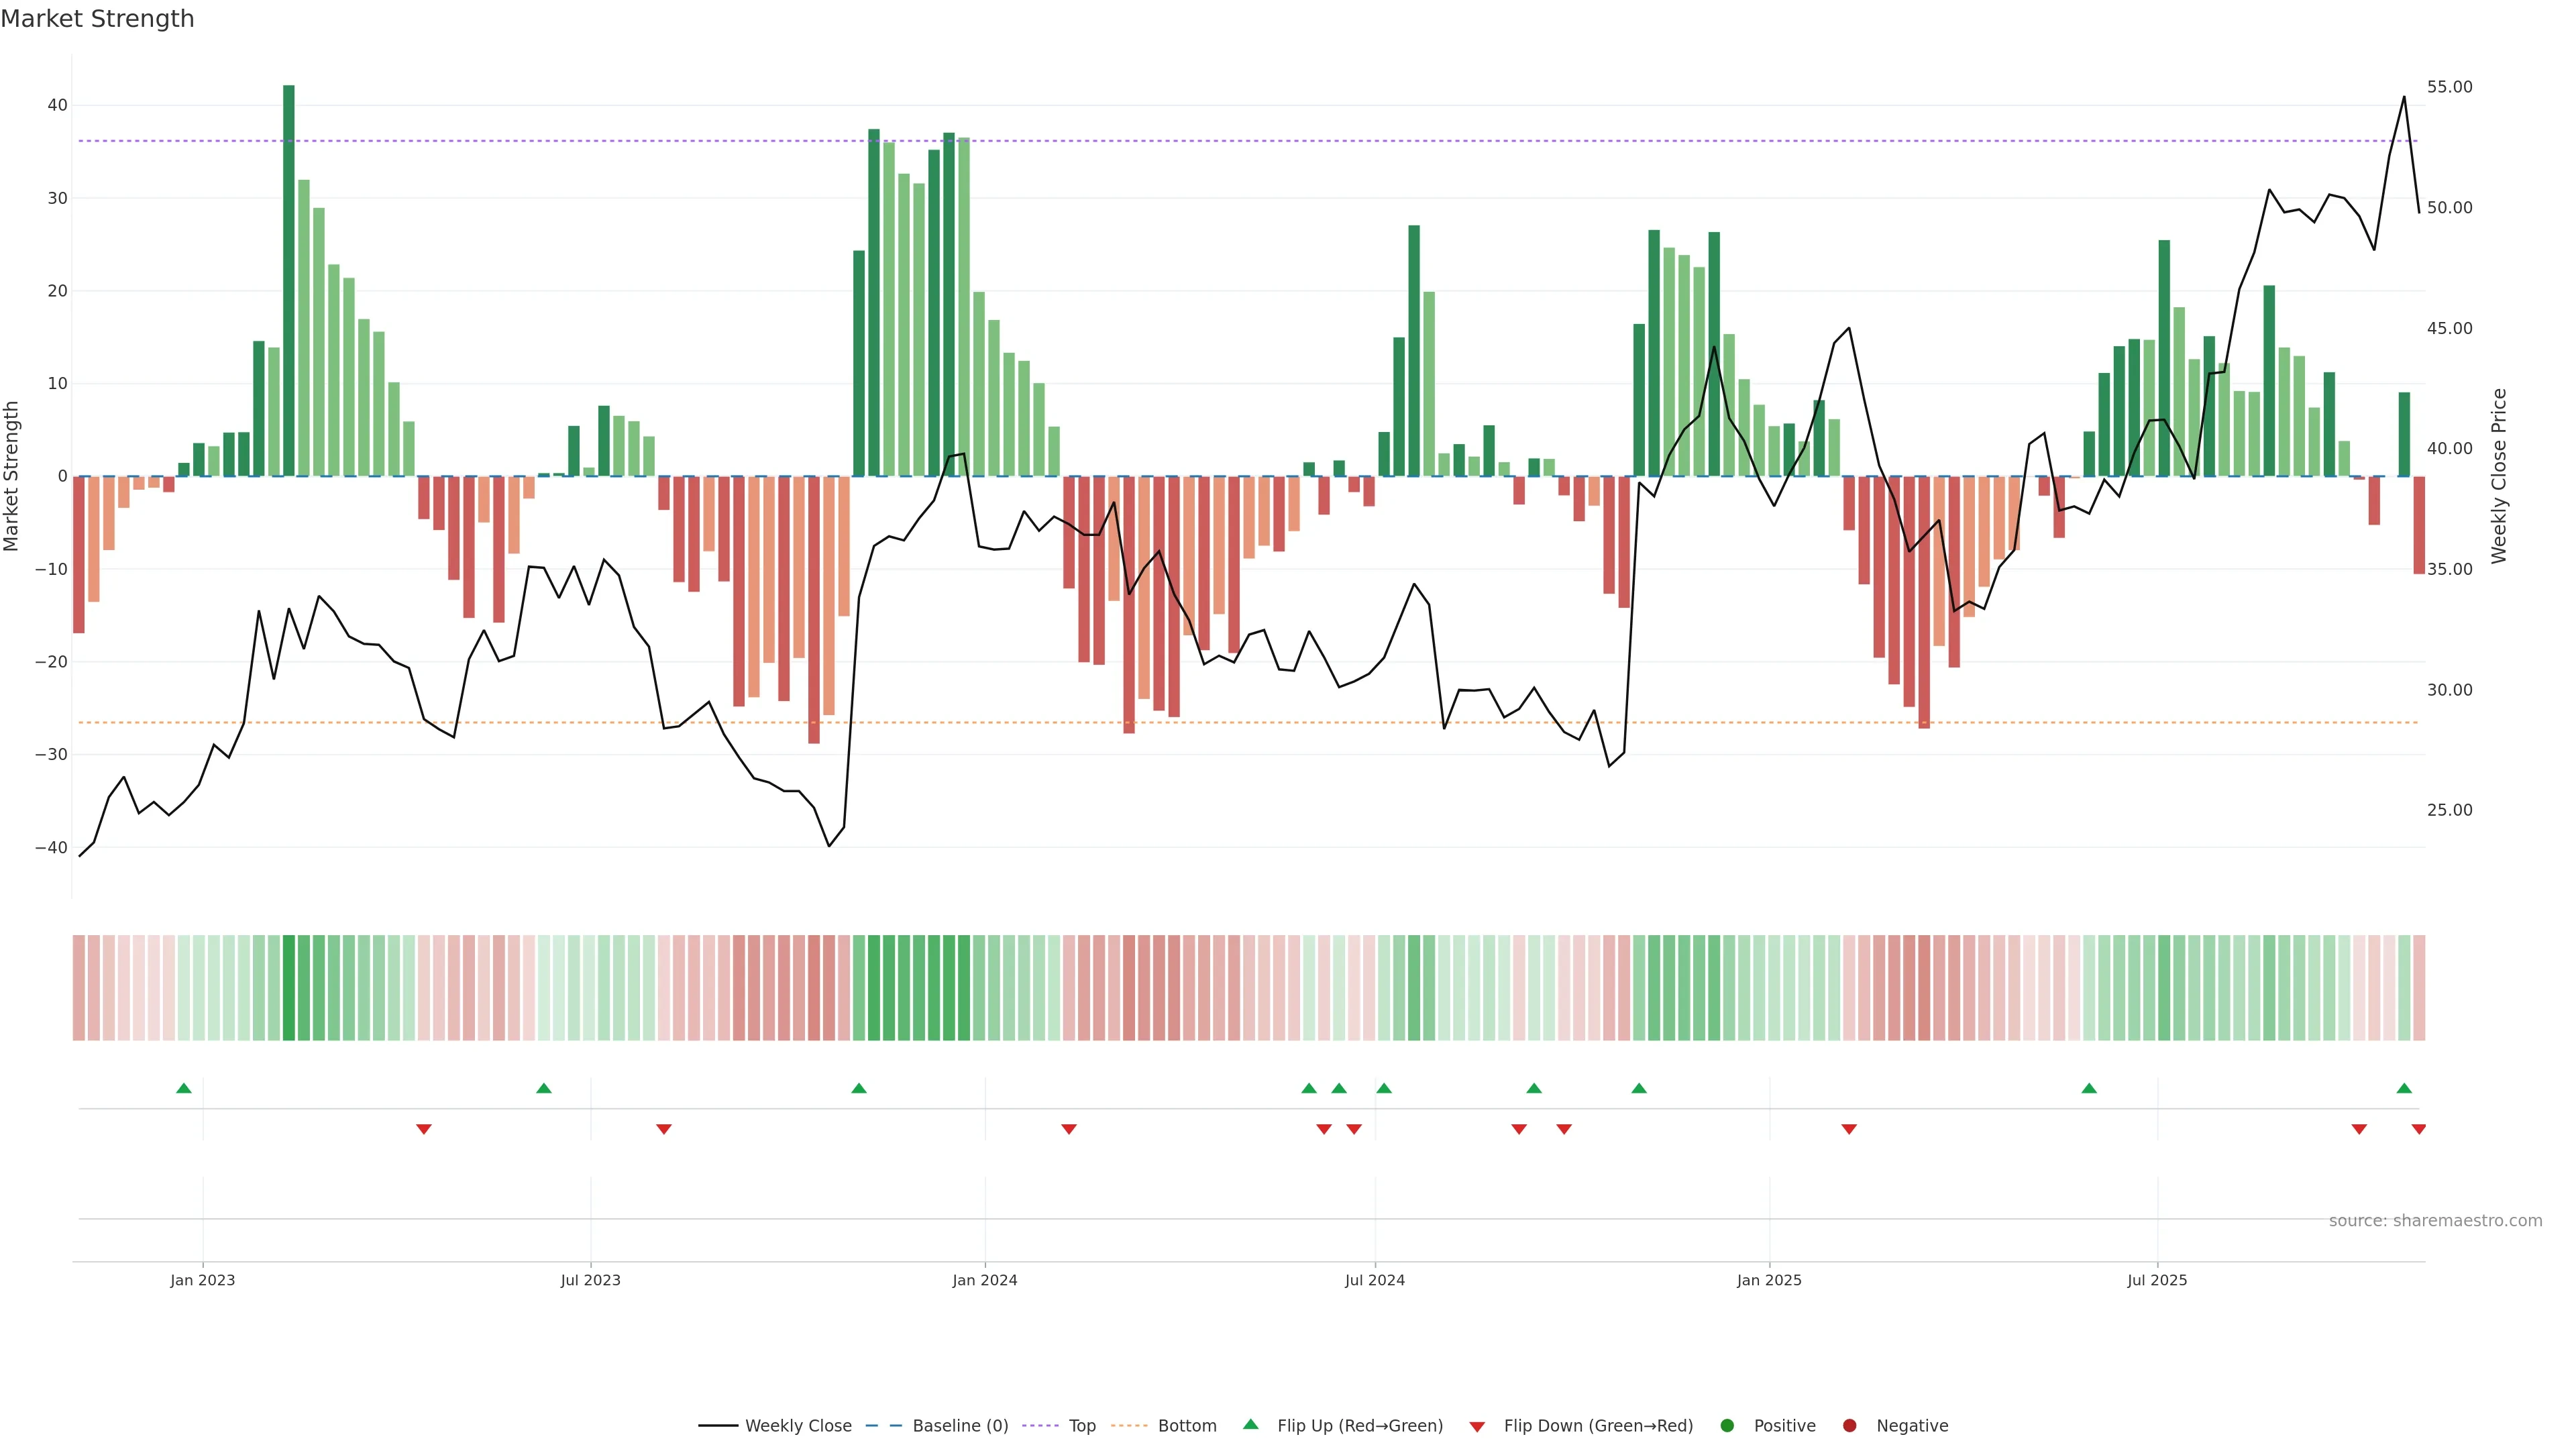The height and width of the screenshot is (1449, 2576).
Task: Click the last red flip-down triangle at far right
Action: click(x=2418, y=1129)
